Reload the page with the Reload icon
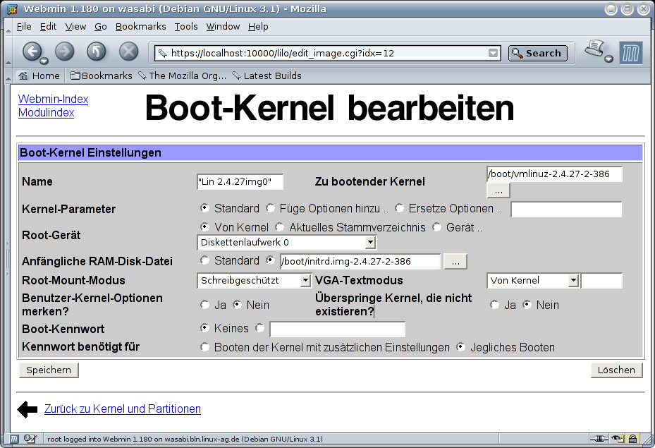The height and width of the screenshot is (448, 655). point(97,52)
